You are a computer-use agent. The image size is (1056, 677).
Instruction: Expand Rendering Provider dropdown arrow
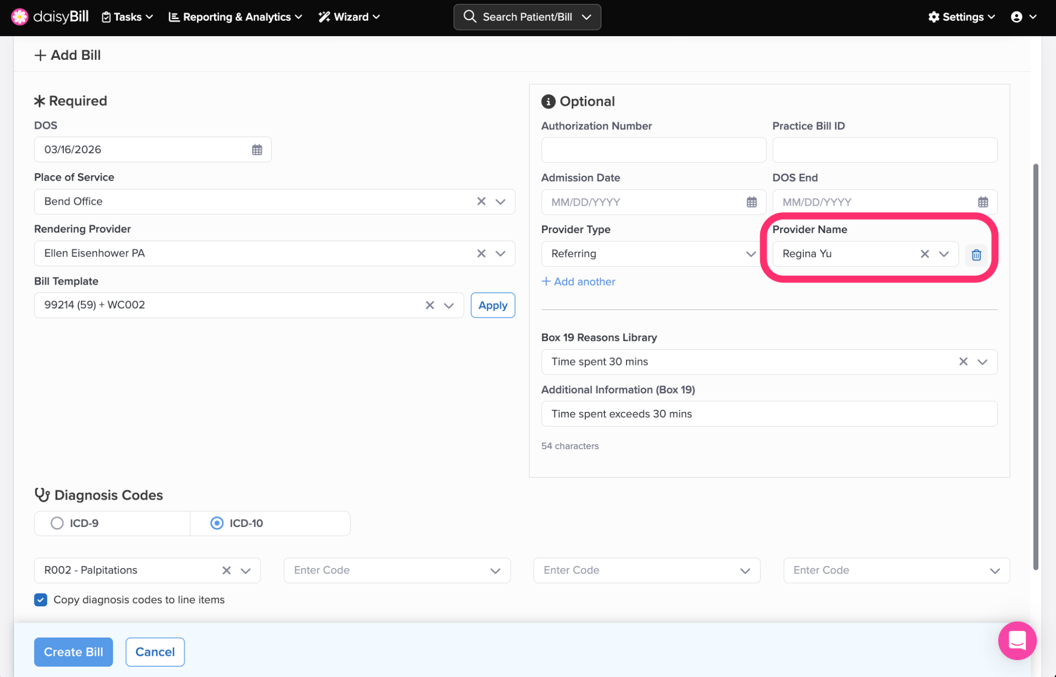click(500, 254)
